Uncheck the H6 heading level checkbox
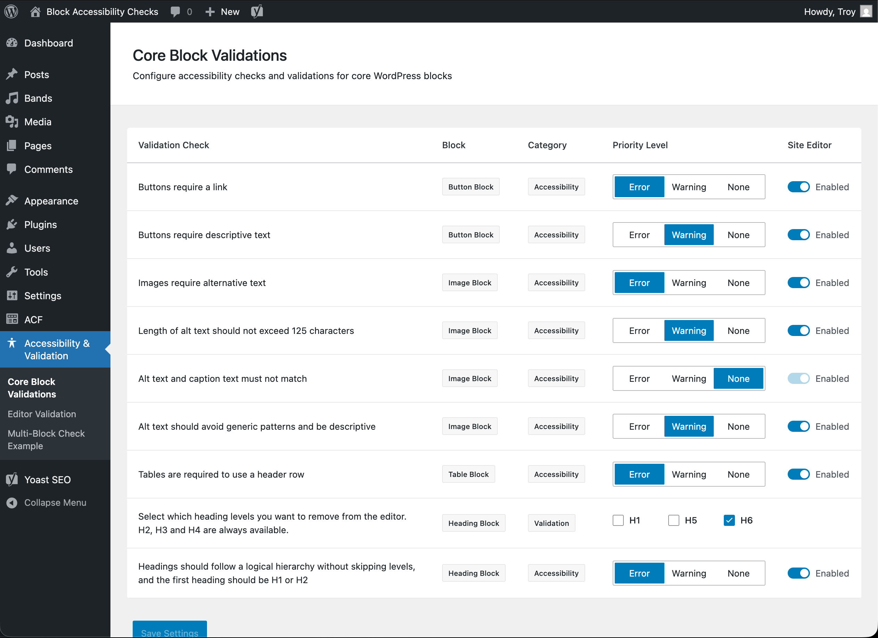The width and height of the screenshot is (878, 638). click(729, 520)
